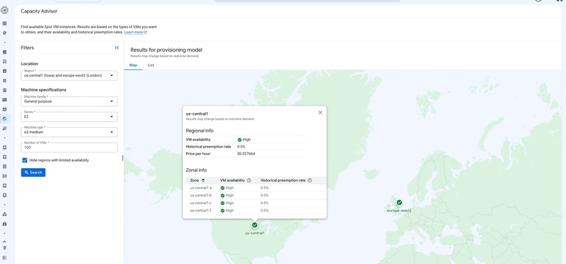Image resolution: width=566 pixels, height=264 pixels.
Task: Close the us-central1 info popup
Action: (320, 112)
